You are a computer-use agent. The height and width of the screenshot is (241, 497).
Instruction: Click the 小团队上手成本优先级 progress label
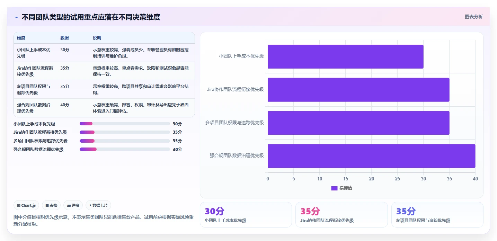tap(34, 124)
